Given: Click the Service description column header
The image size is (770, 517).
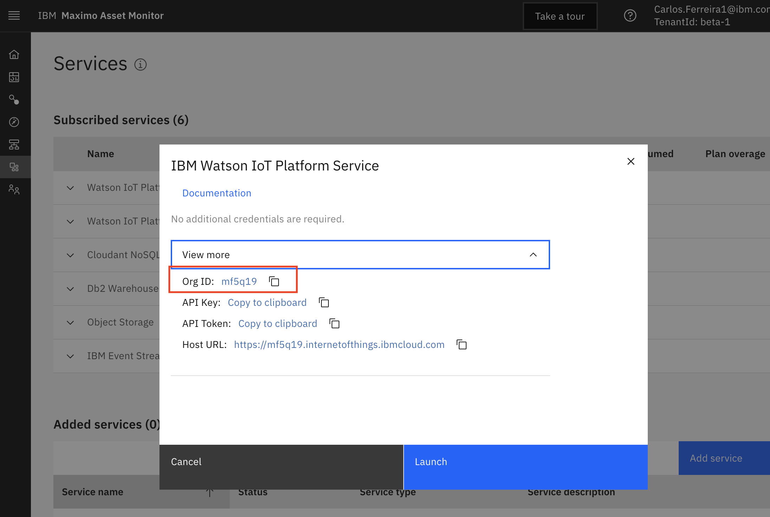Looking at the screenshot, I should pyautogui.click(x=571, y=492).
